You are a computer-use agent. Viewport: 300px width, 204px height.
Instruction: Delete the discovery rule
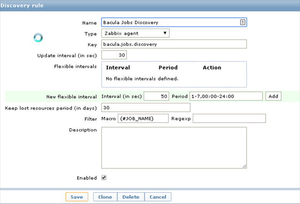[x=131, y=197]
